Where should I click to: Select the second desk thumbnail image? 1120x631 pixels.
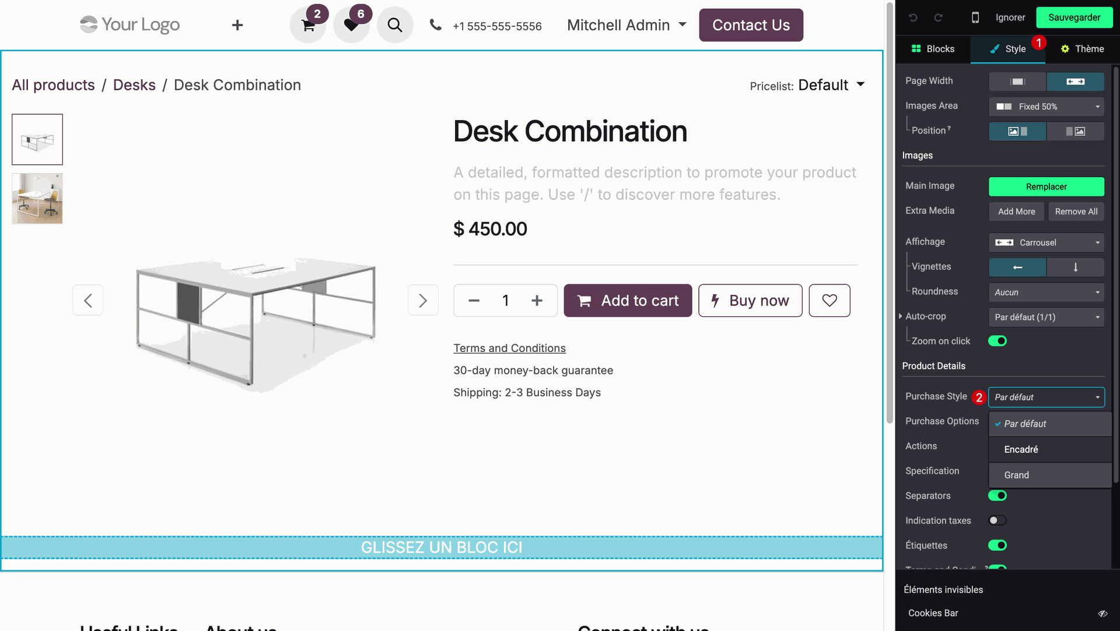pyautogui.click(x=37, y=199)
